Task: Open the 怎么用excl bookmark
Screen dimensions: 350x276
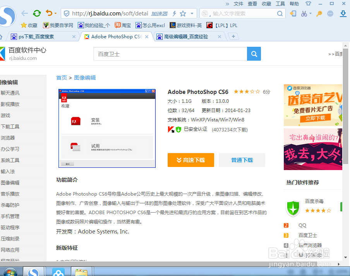Action: pyautogui.click(x=150, y=25)
